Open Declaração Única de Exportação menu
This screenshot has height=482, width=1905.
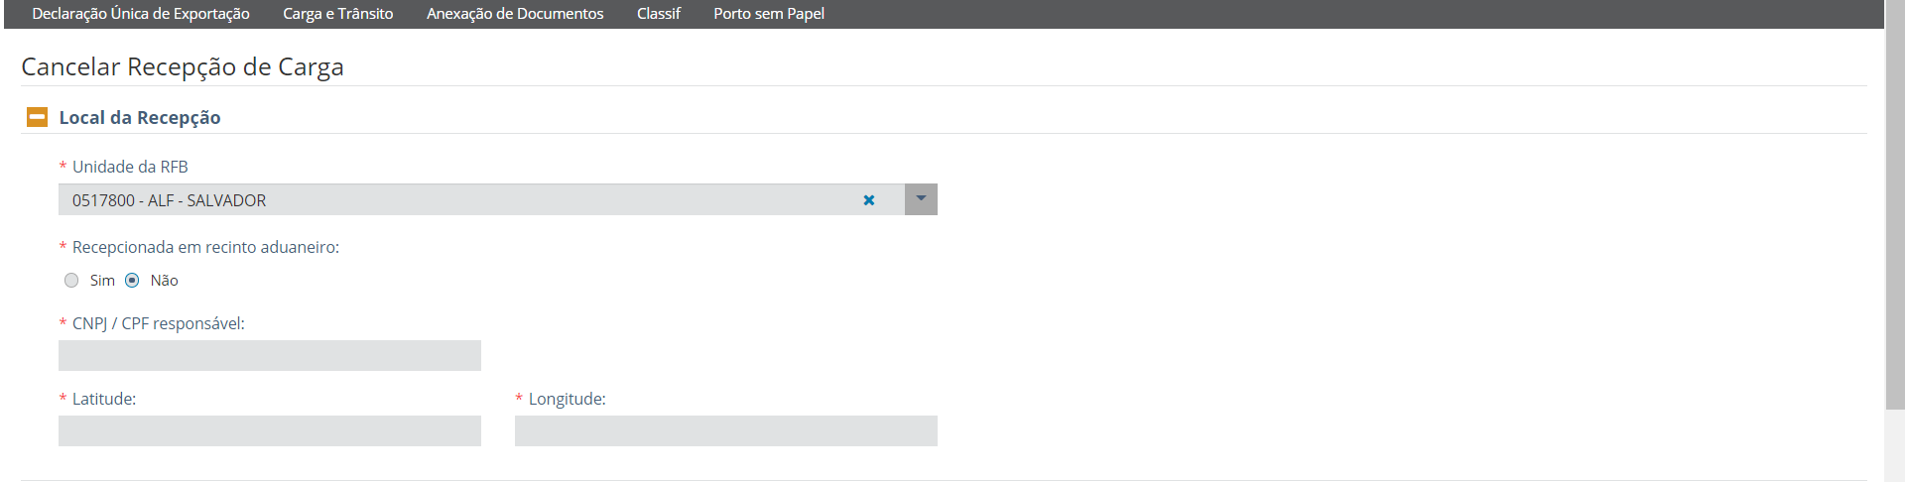141,14
